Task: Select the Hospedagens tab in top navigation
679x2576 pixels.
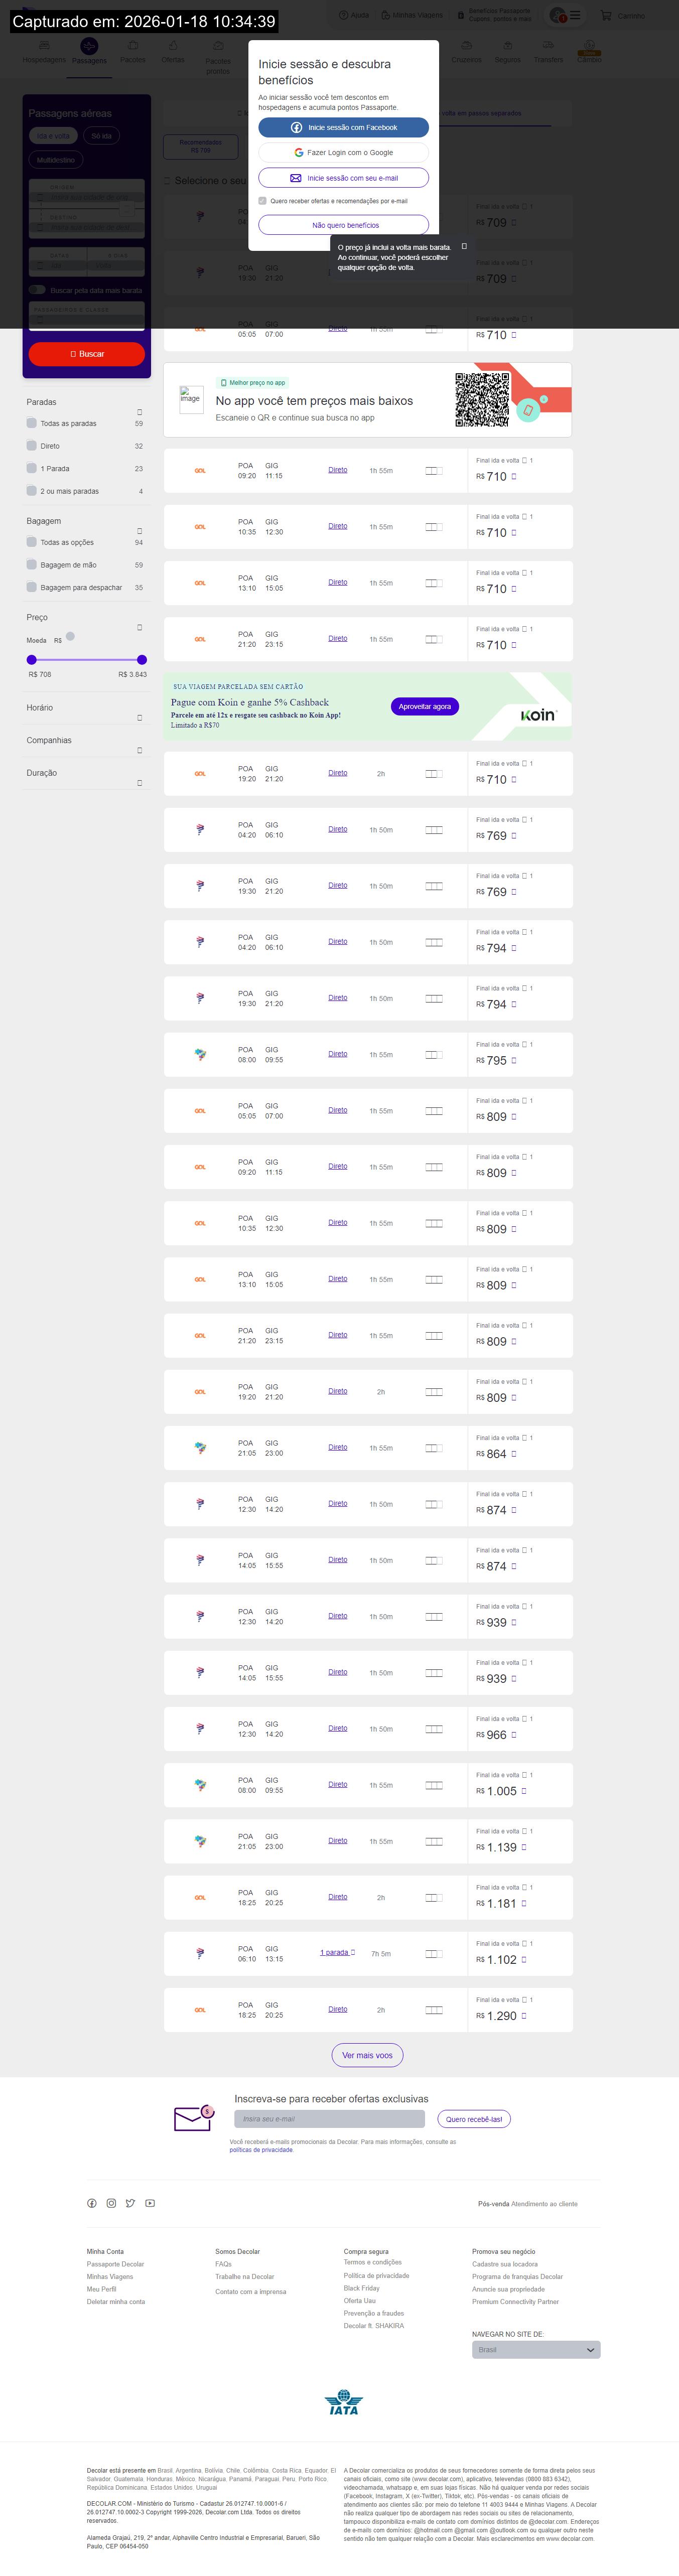Action: (x=44, y=51)
